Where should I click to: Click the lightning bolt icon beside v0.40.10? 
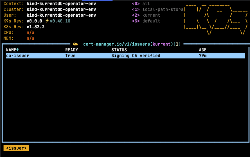click(x=47, y=21)
